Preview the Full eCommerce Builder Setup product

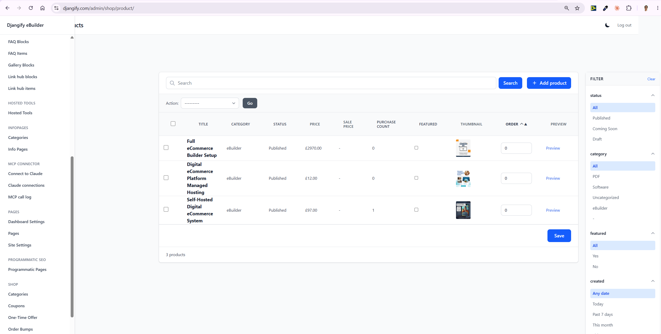click(x=553, y=148)
